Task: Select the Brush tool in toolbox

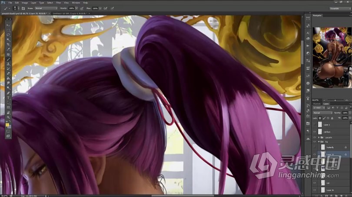Action: tap(8, 59)
